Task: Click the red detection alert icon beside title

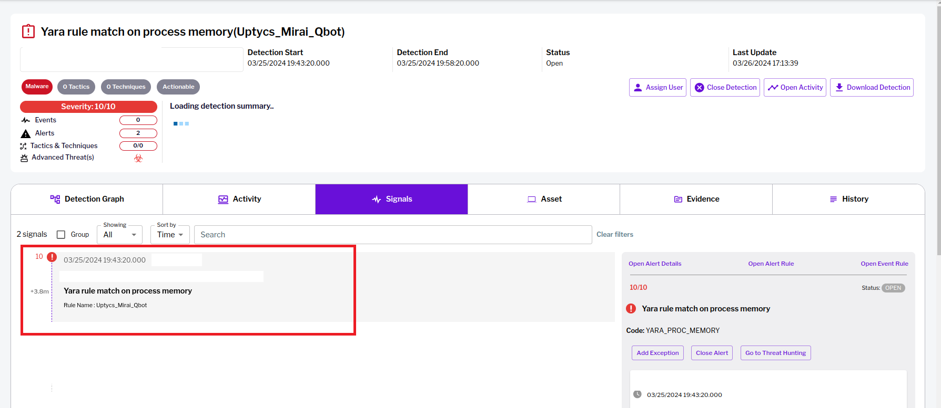Action: tap(28, 32)
